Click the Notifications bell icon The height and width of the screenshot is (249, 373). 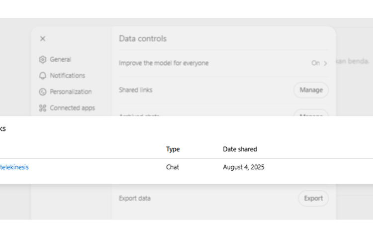click(42, 76)
